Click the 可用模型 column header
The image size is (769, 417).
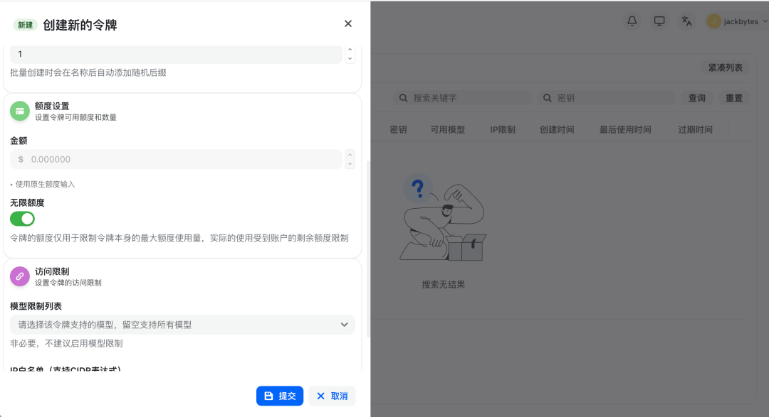click(447, 130)
